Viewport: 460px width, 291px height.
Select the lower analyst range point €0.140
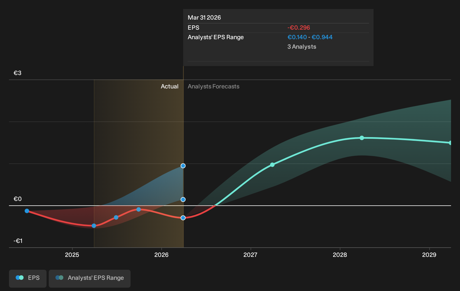183,200
